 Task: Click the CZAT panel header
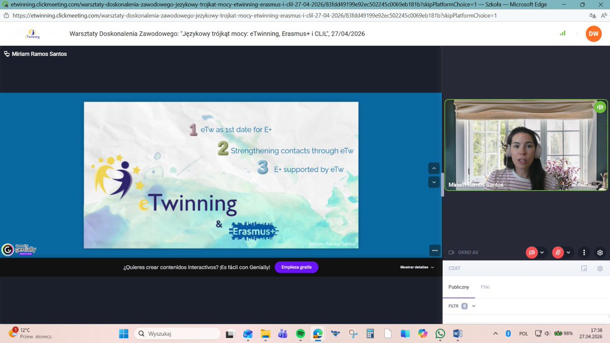(x=454, y=268)
